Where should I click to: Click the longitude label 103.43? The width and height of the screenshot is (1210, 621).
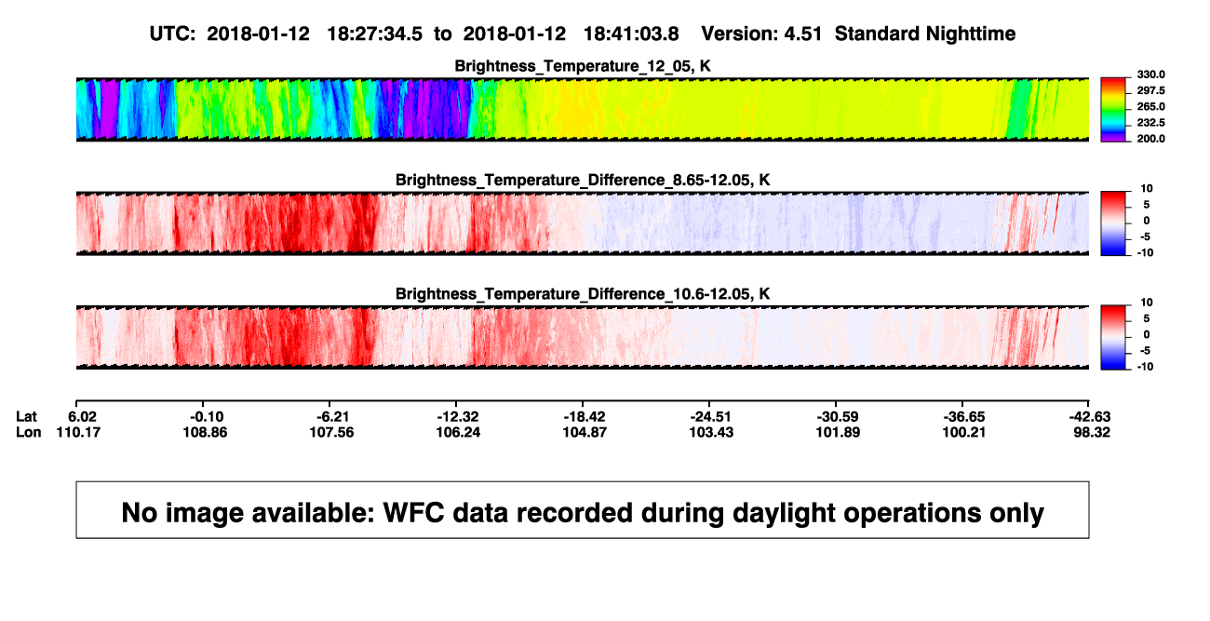click(712, 432)
